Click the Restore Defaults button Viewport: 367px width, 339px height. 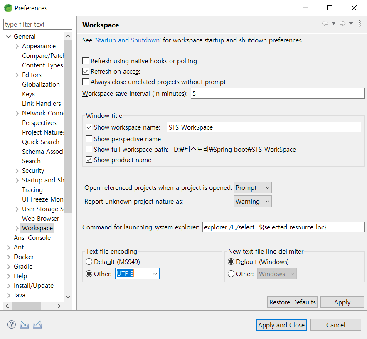[292, 302]
